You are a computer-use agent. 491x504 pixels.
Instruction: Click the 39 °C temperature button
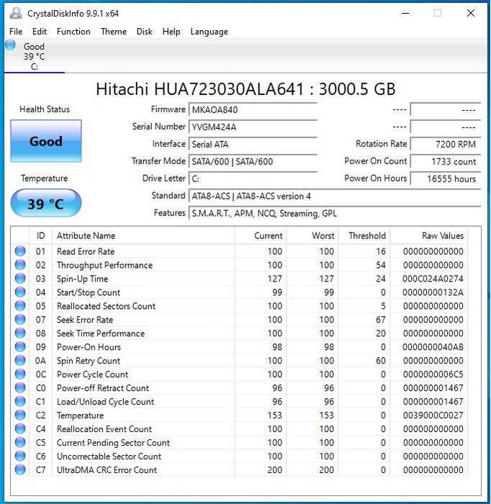coord(46,203)
